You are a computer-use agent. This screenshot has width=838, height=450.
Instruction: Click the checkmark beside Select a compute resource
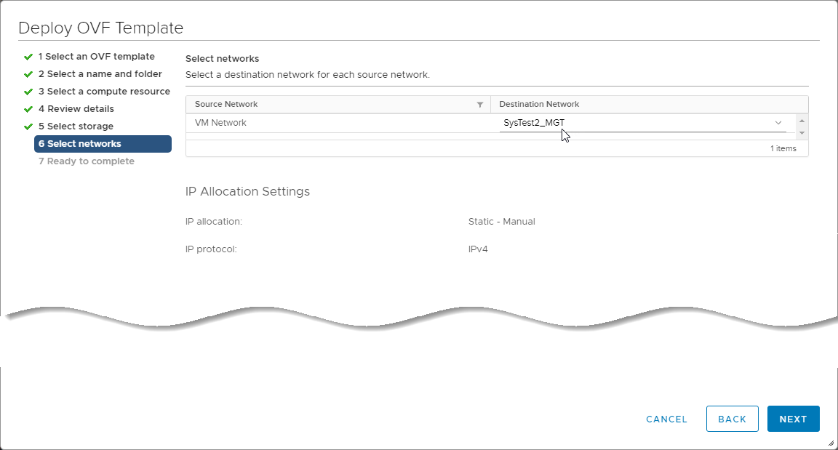[x=28, y=92]
